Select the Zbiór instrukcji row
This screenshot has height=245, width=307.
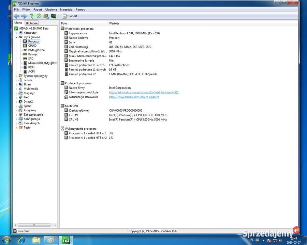(108, 47)
